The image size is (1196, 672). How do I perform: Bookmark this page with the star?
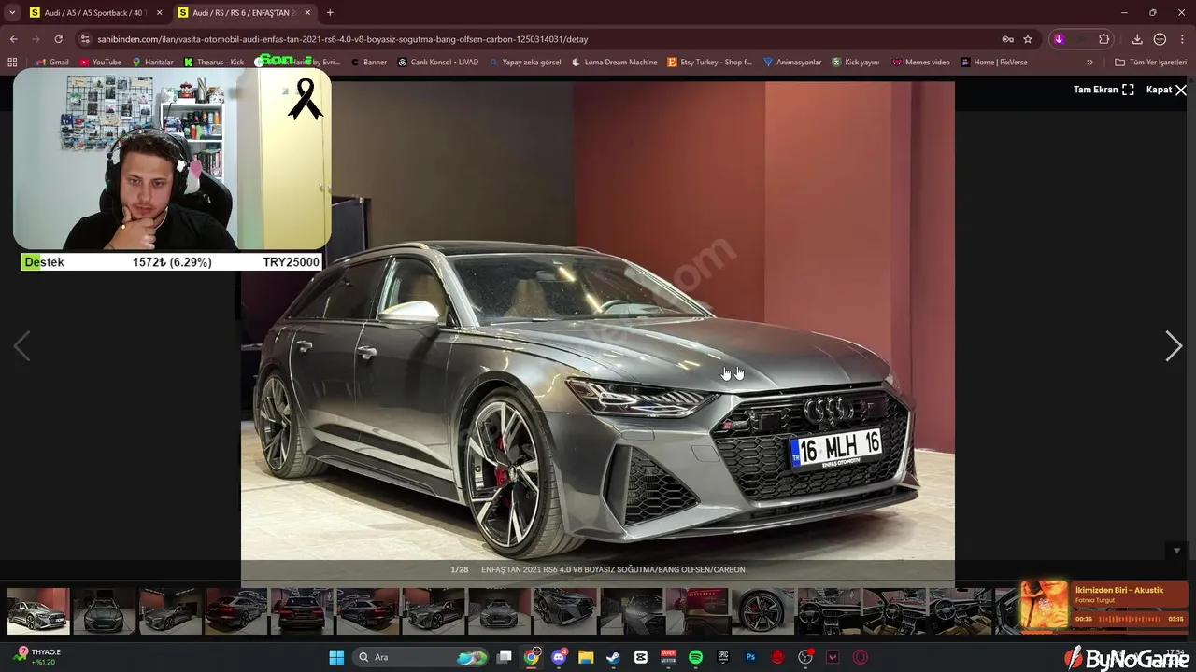coord(1028,39)
